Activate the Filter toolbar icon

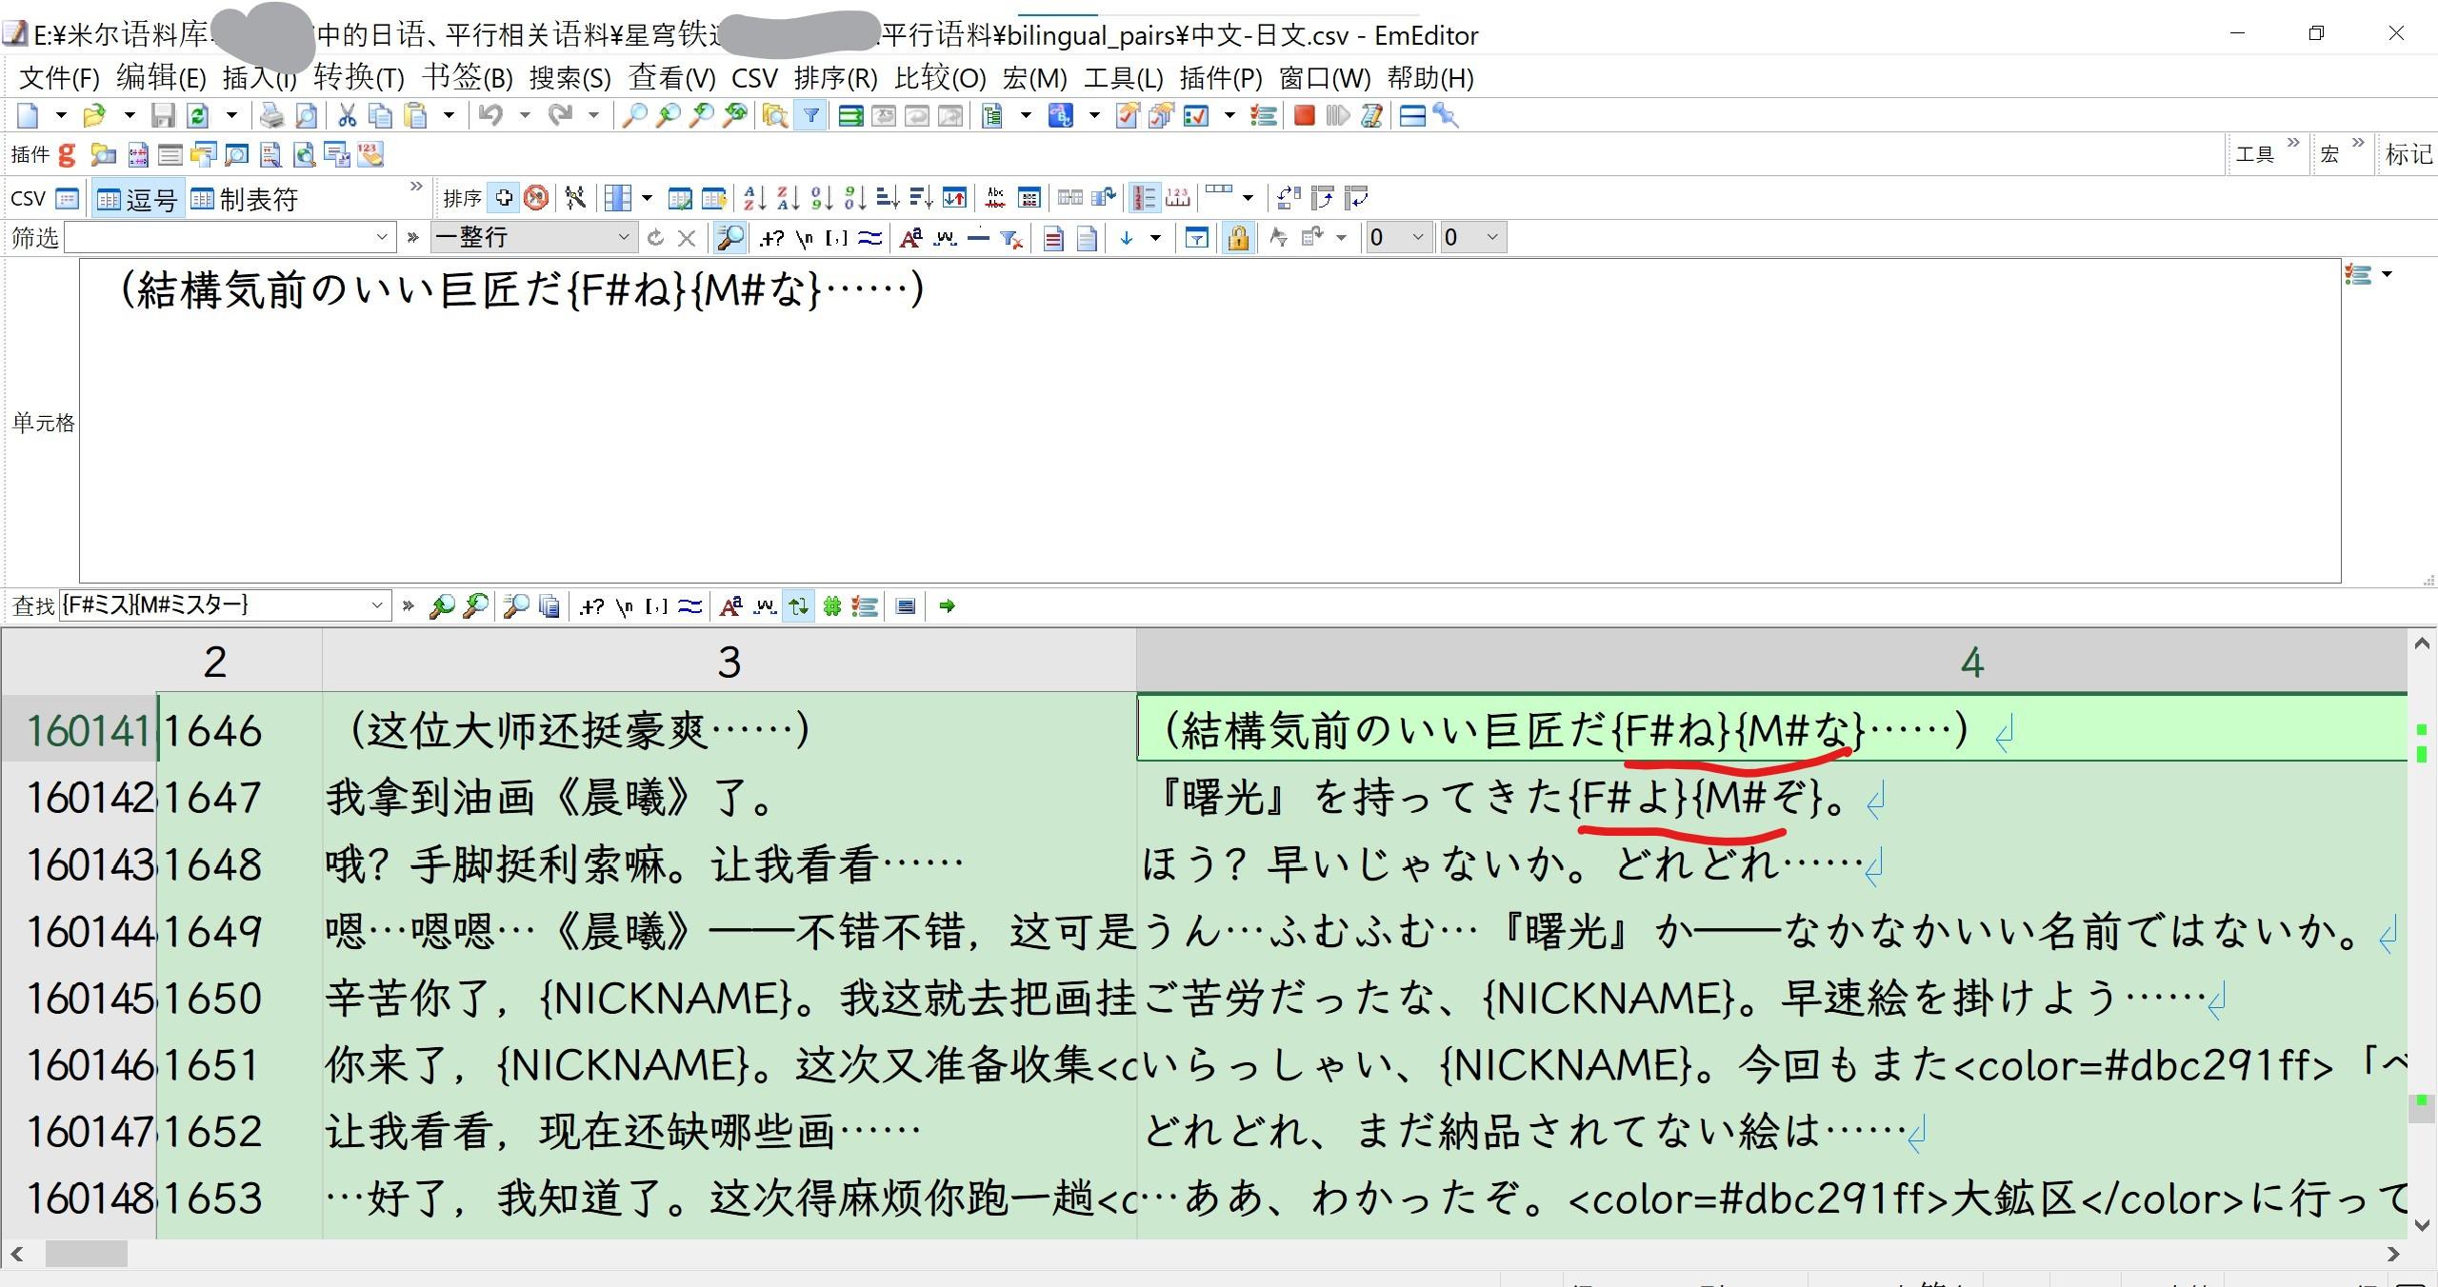pyautogui.click(x=810, y=115)
